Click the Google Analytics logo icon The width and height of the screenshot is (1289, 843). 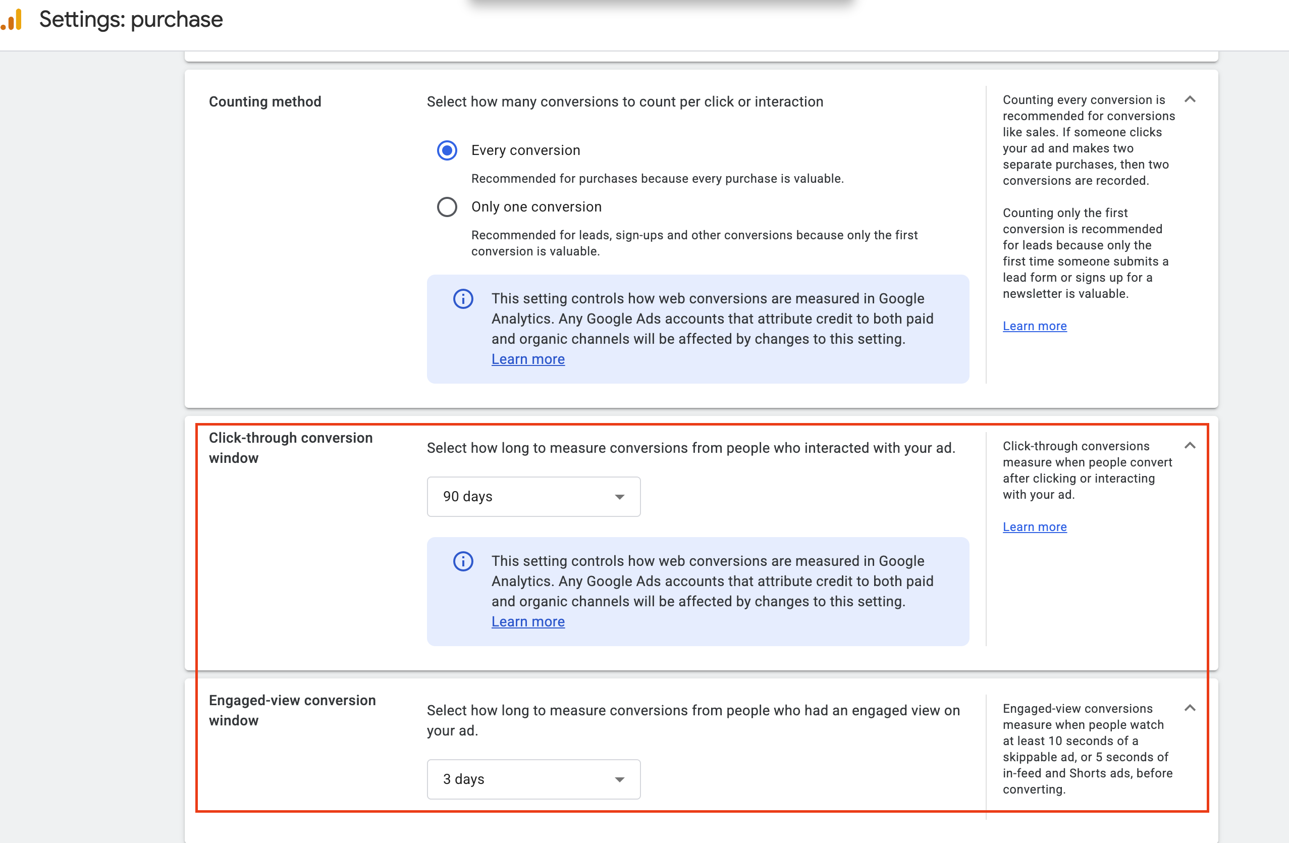[12, 20]
